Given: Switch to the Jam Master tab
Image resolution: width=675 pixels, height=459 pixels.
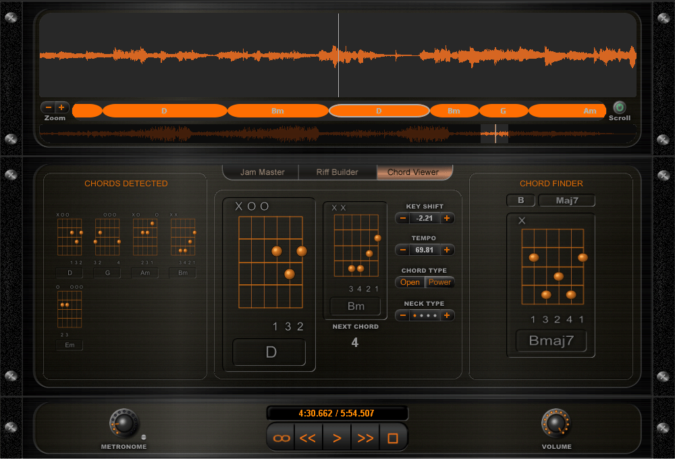Looking at the screenshot, I should pos(262,172).
